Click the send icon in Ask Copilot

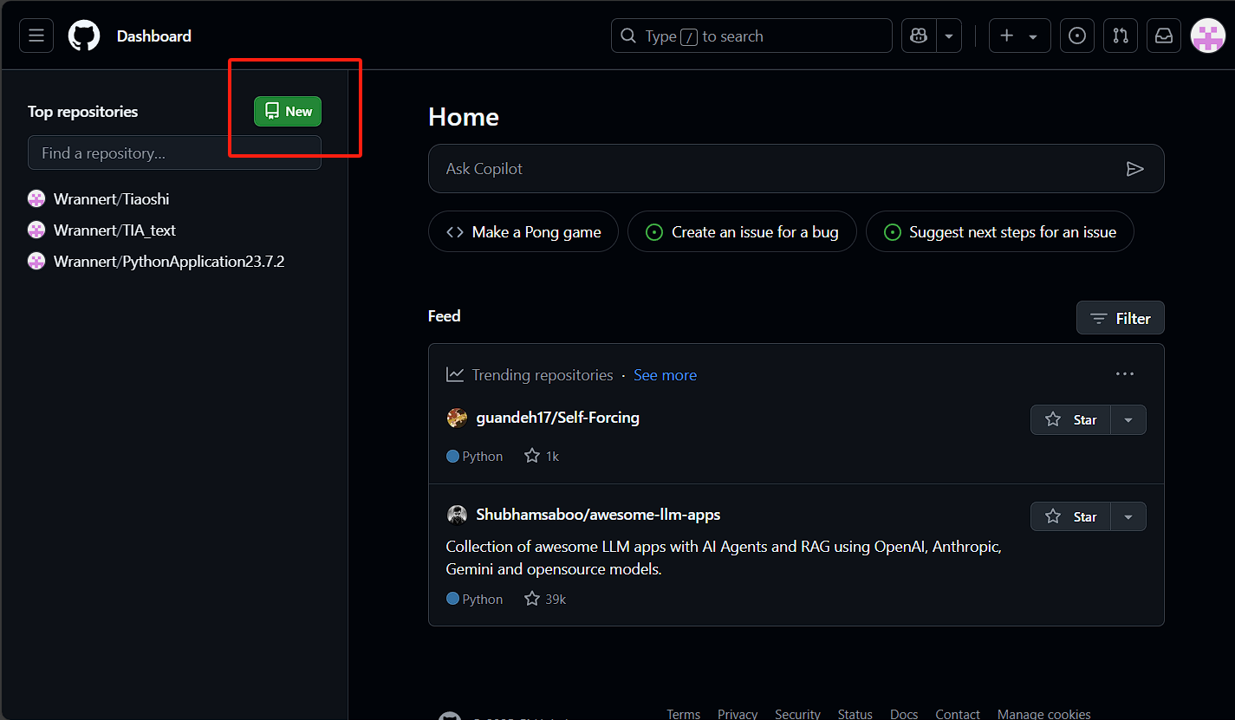click(x=1135, y=169)
